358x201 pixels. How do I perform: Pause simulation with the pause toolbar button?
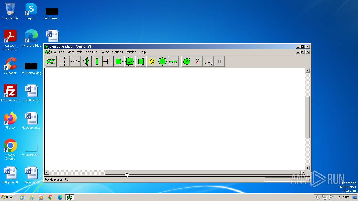pos(219,61)
